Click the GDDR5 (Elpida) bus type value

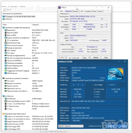(37, 81)
